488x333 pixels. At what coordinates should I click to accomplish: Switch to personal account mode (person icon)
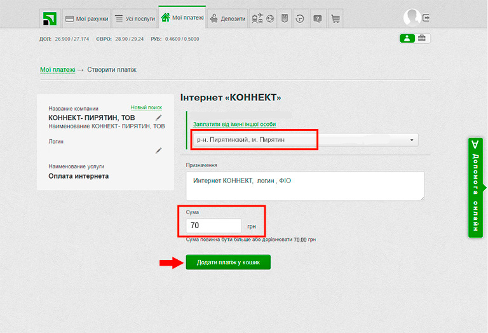[407, 38]
